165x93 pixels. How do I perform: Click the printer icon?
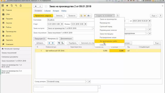tap(88, 16)
